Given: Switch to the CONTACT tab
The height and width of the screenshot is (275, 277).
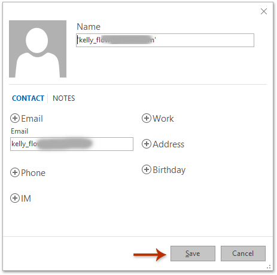Looking at the screenshot, I should (28, 98).
